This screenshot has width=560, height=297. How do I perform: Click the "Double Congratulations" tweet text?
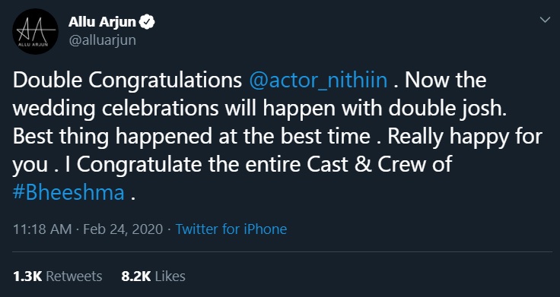tap(128, 81)
